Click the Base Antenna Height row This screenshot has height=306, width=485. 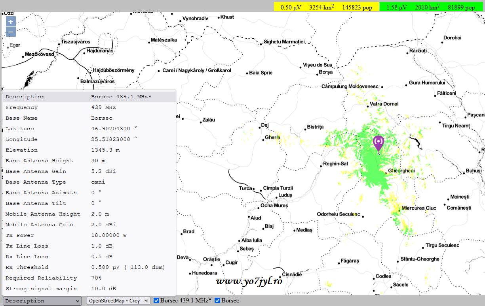point(89,161)
